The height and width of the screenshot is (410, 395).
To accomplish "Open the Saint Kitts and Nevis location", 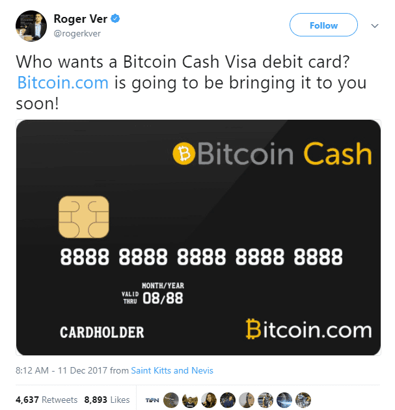I will tap(172, 370).
